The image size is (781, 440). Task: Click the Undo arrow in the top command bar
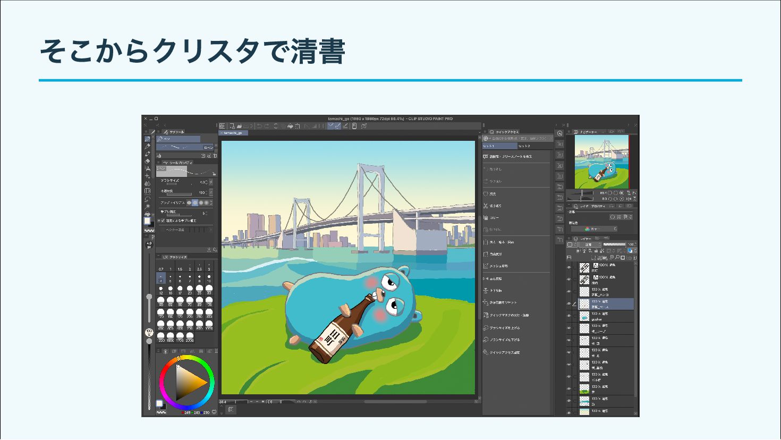[259, 126]
